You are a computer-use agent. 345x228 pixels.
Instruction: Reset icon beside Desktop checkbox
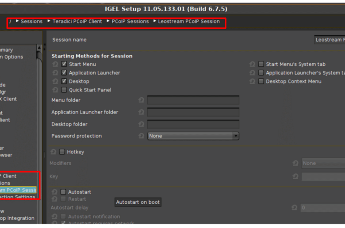click(55, 81)
